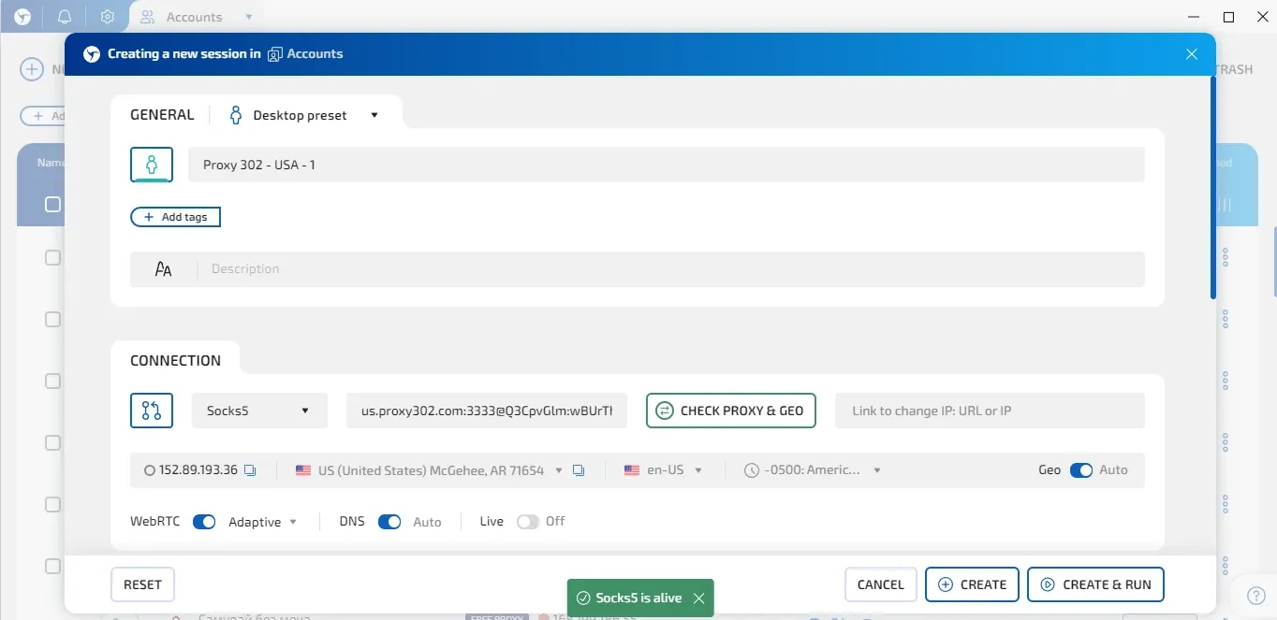This screenshot has width=1277, height=620.
Task: Open the application settings gear
Action: click(107, 16)
